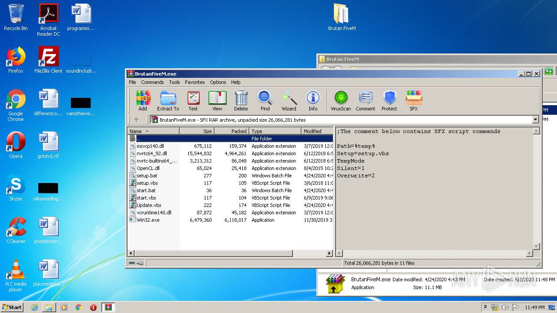Select msvcp140.dll in the file list

click(231, 146)
